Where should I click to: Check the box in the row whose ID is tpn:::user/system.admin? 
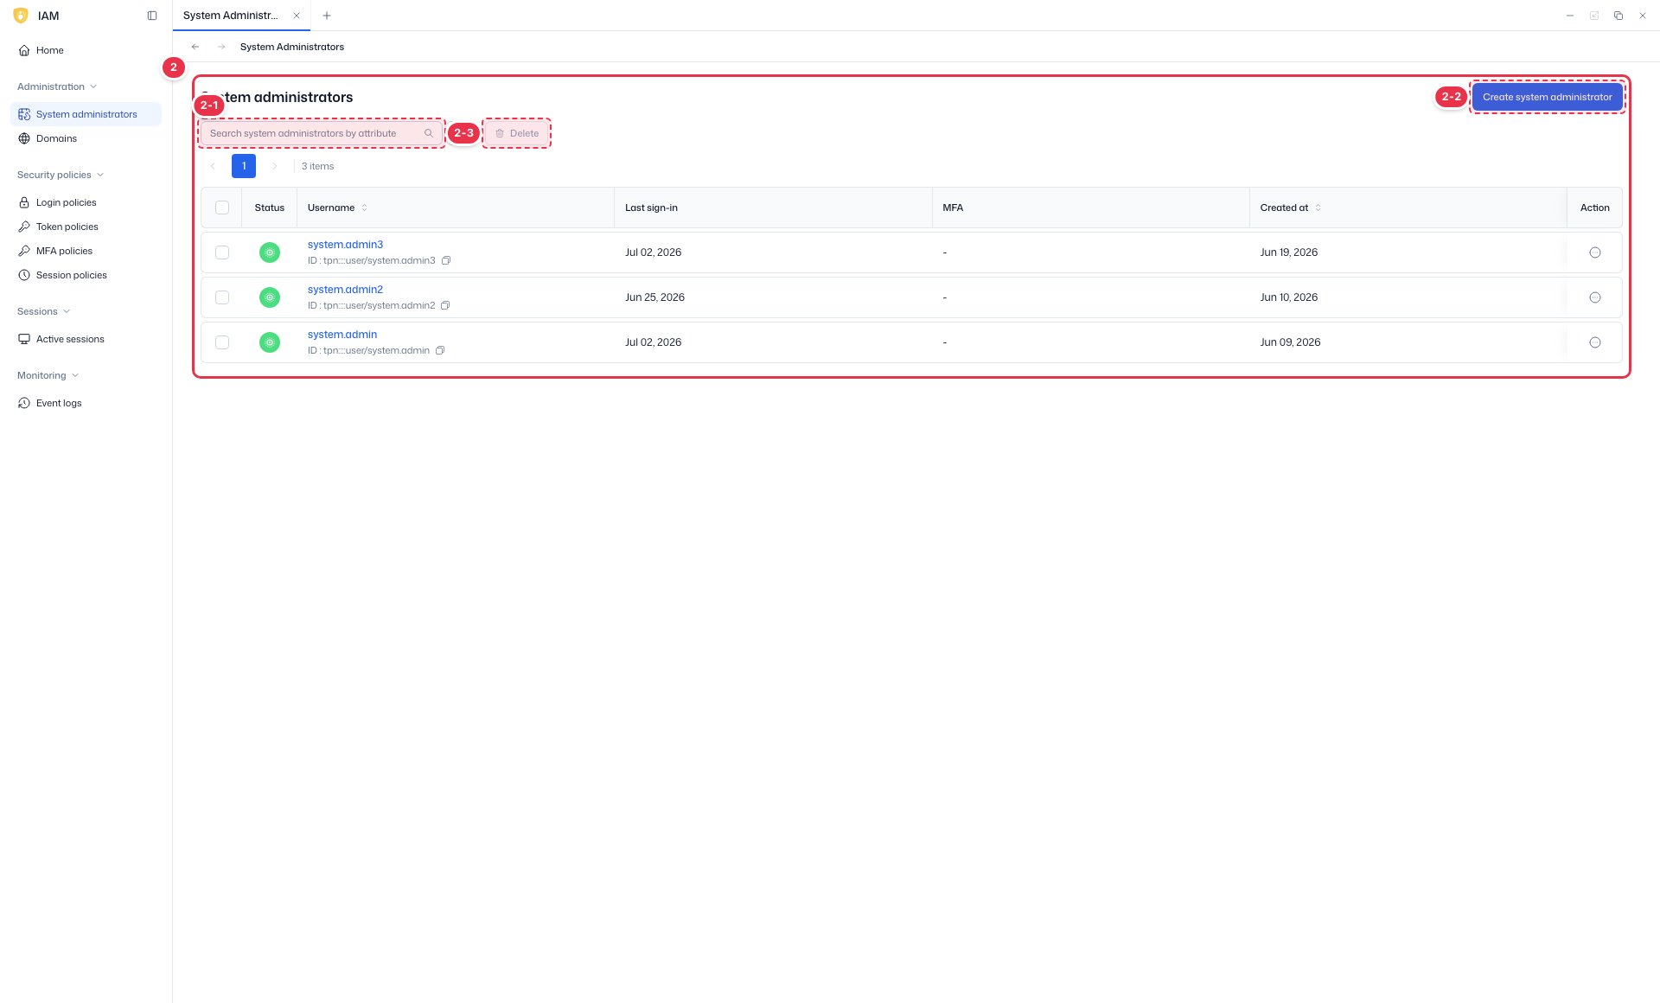pos(222,342)
